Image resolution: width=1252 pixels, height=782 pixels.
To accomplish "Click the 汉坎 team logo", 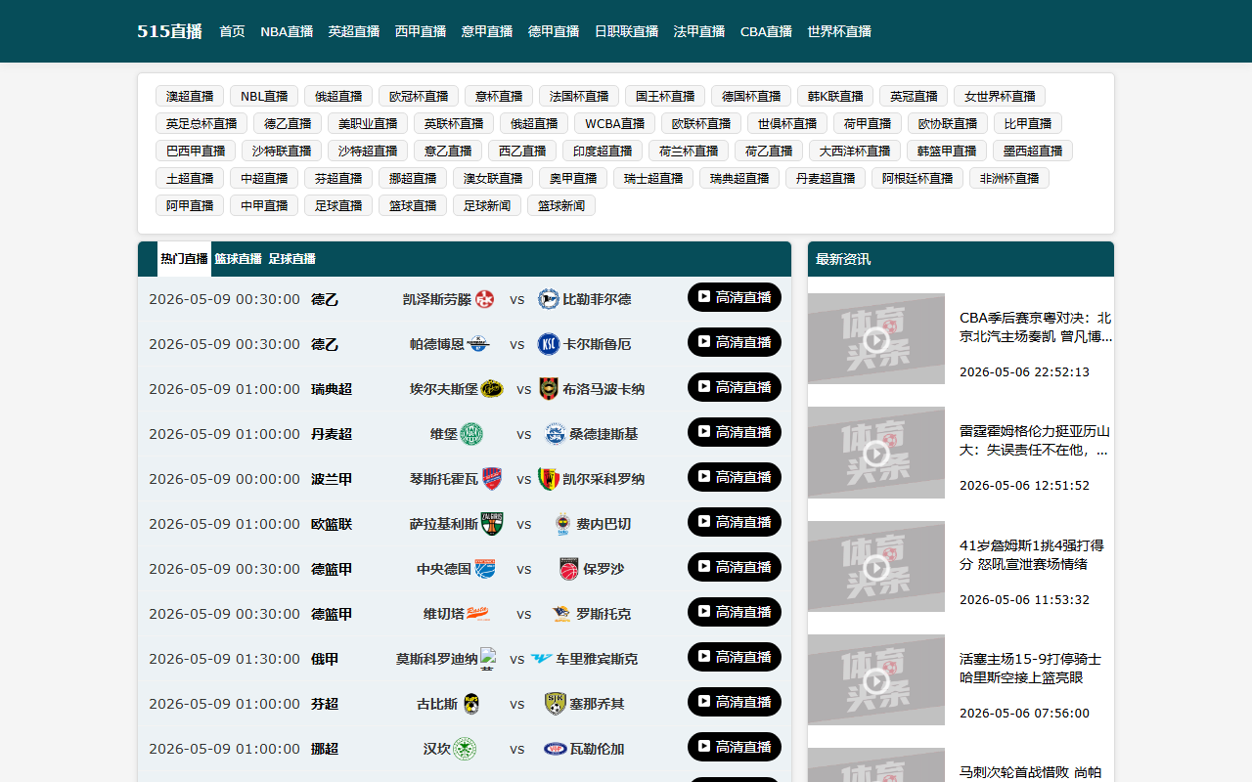I will coord(465,749).
